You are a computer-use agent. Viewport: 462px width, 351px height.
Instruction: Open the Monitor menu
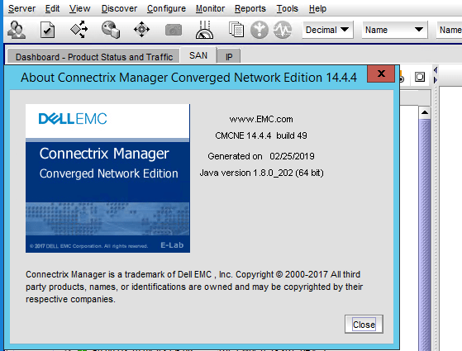[x=211, y=8]
